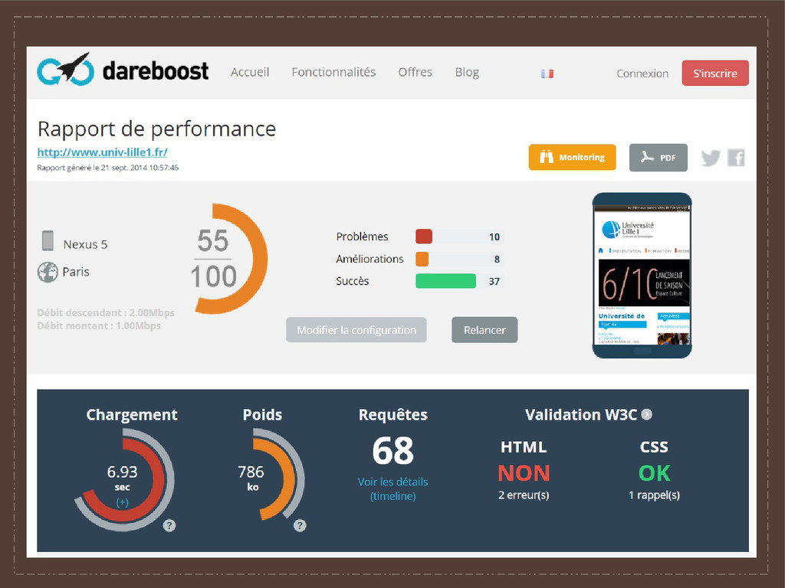Viewport: 785px width, 588px height.
Task: Click the Problèmes label
Action: 362,237
